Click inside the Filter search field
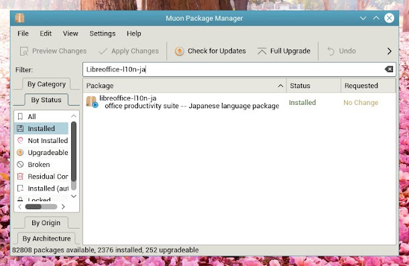409x266 pixels. tap(239, 70)
